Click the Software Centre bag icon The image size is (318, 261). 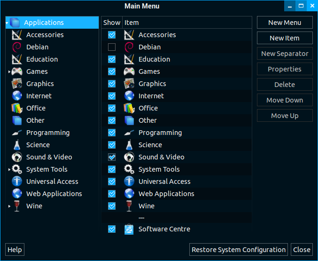(x=129, y=229)
